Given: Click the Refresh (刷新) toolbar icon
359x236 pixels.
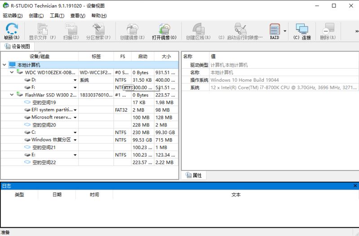Looking at the screenshot, I should (x=11, y=30).
